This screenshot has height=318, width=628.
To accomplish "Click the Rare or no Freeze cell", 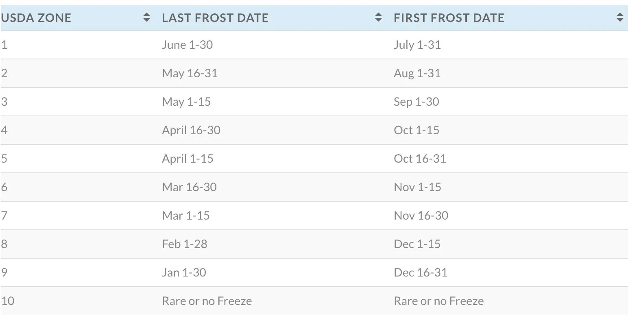I will pos(207,301).
